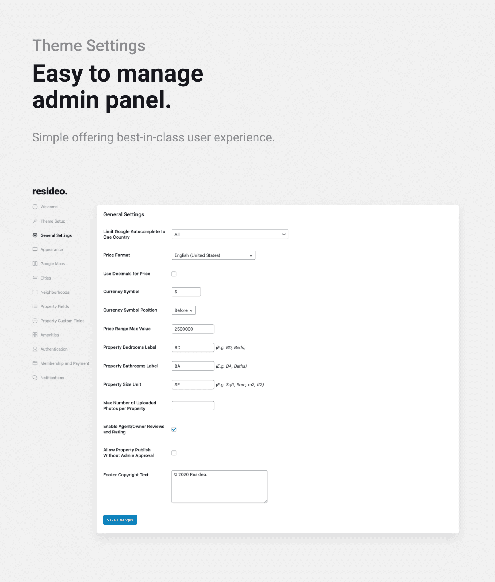Open Membership and Payment settings
The height and width of the screenshot is (582, 495).
[65, 363]
